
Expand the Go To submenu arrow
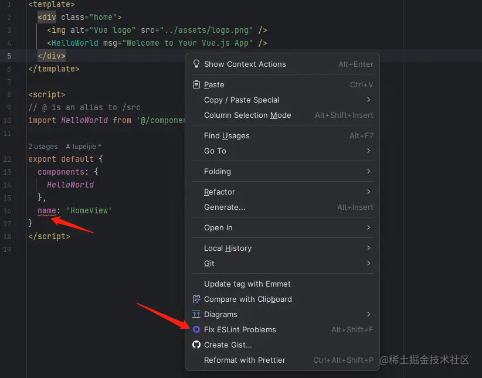click(x=369, y=151)
